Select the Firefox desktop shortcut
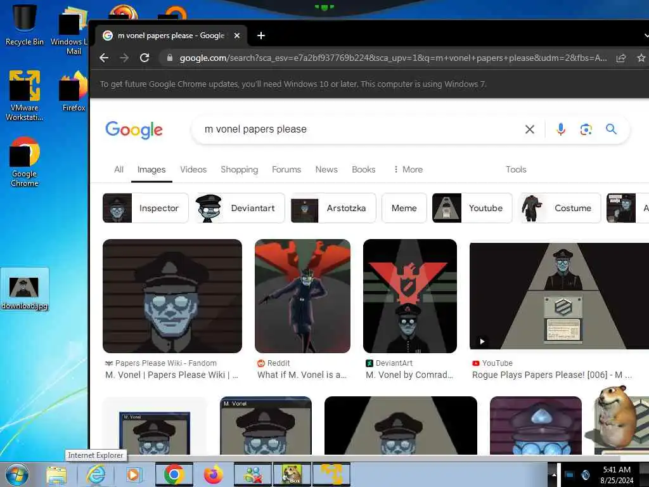 74,91
